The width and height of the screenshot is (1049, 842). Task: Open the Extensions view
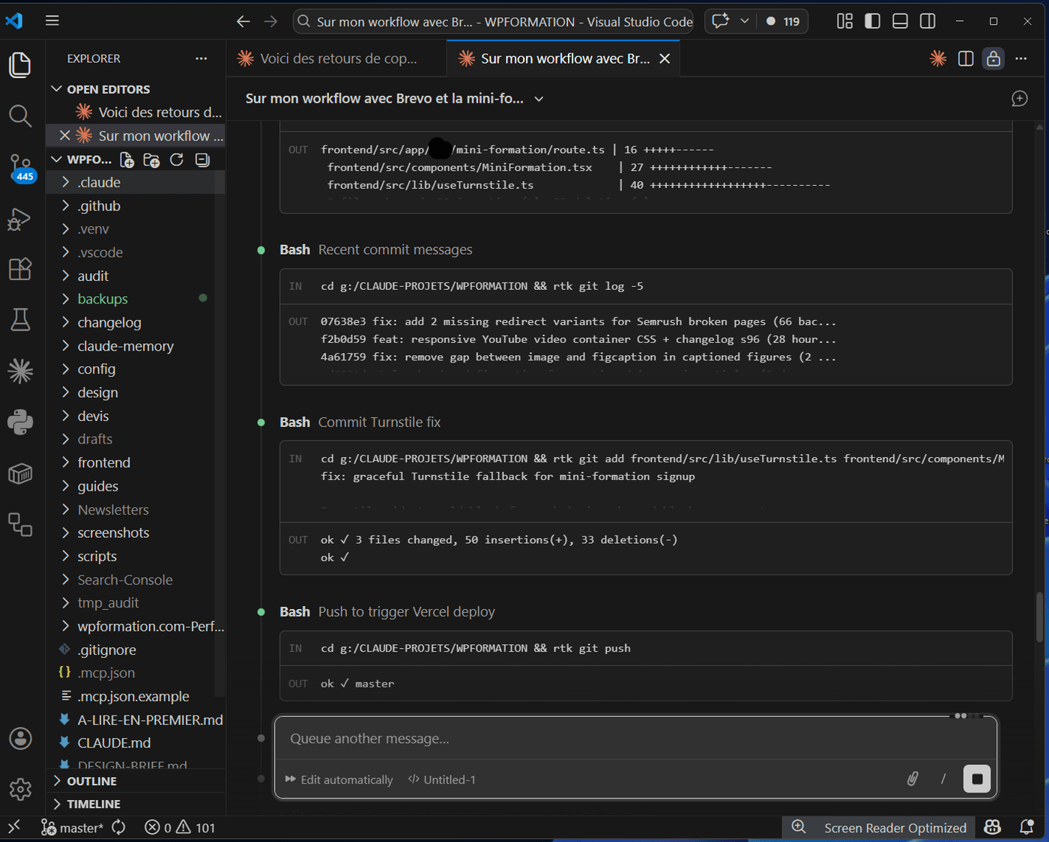20,269
